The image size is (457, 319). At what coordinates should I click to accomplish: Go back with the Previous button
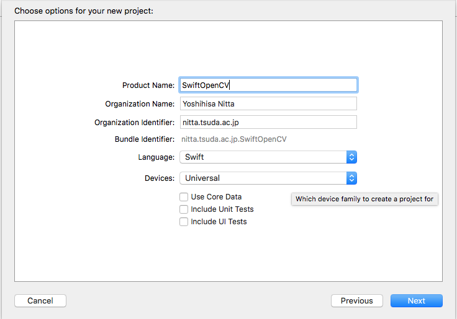[x=356, y=300]
